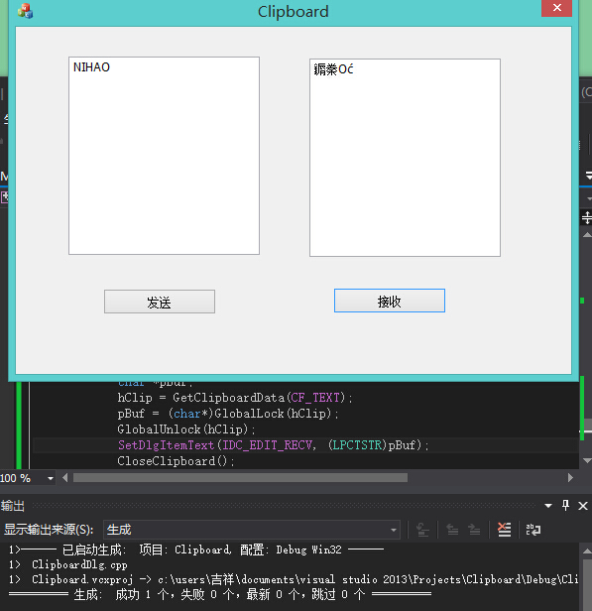This screenshot has height=611, width=592.
Task: Open the 100 % zoom dropdown
Action: coord(51,478)
